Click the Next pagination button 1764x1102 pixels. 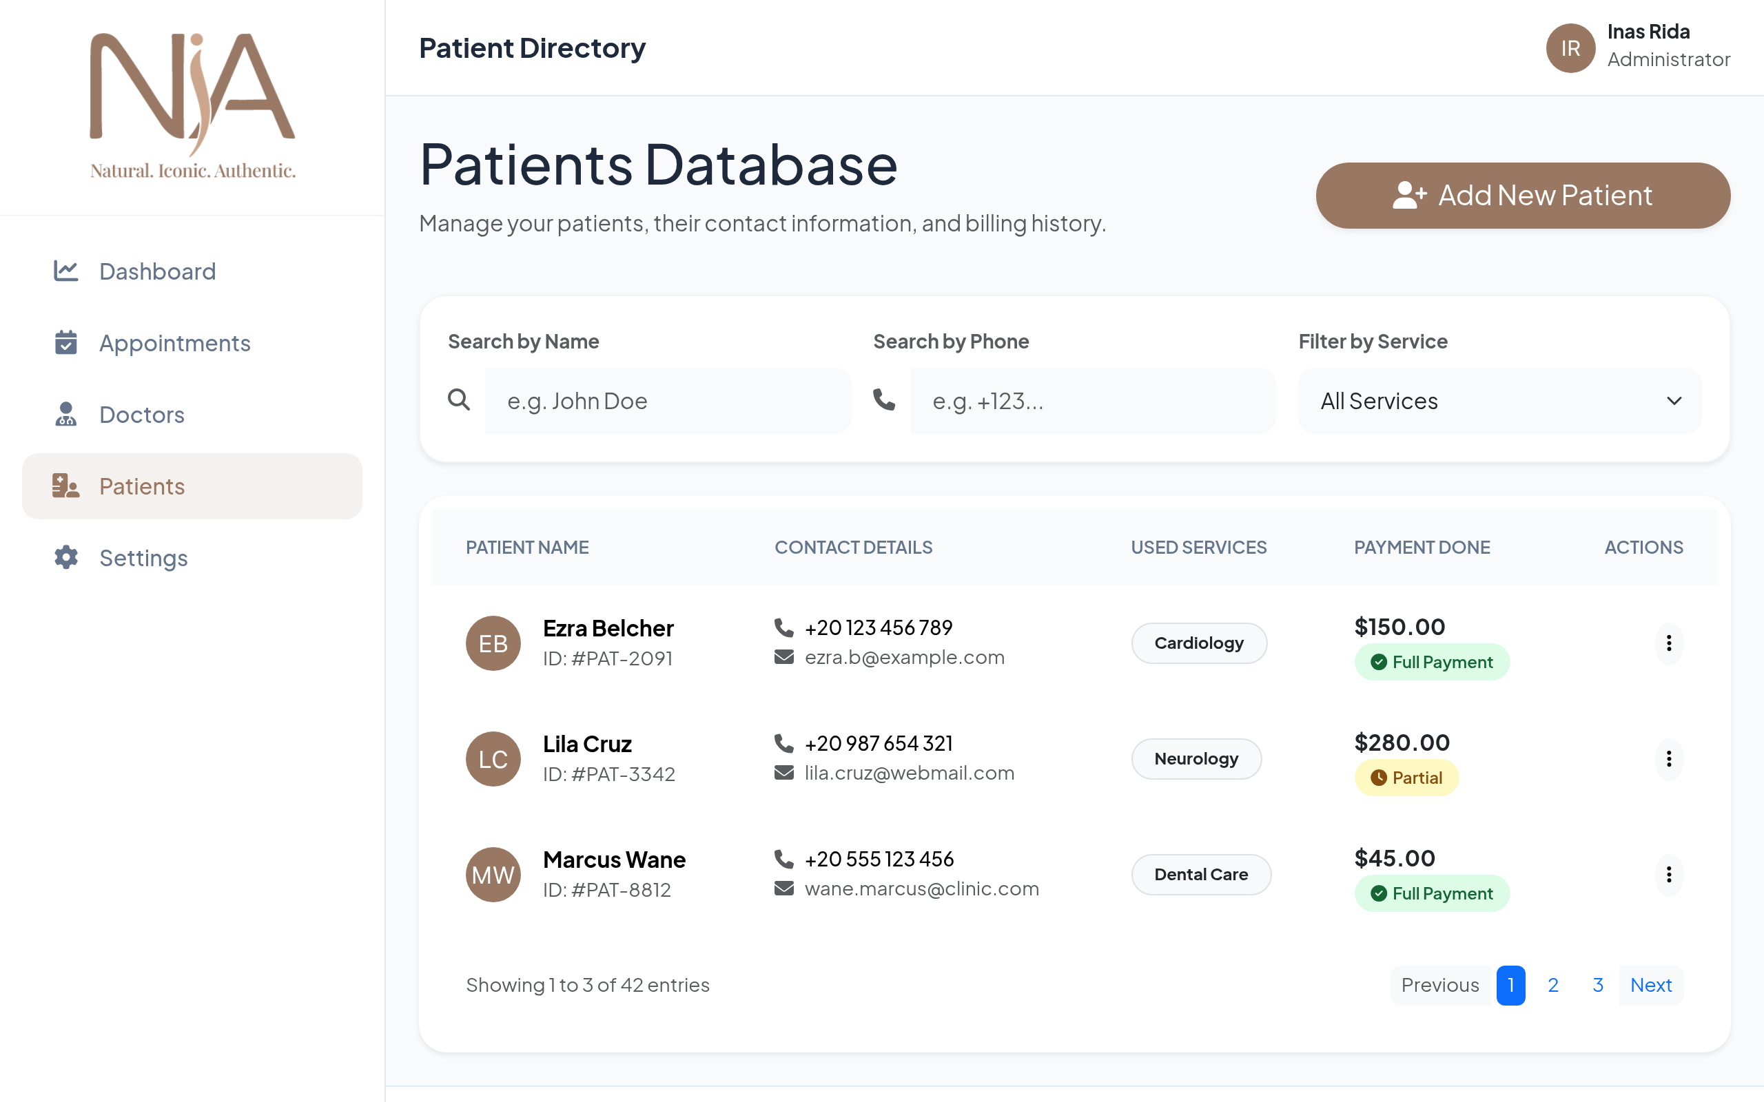click(1651, 986)
